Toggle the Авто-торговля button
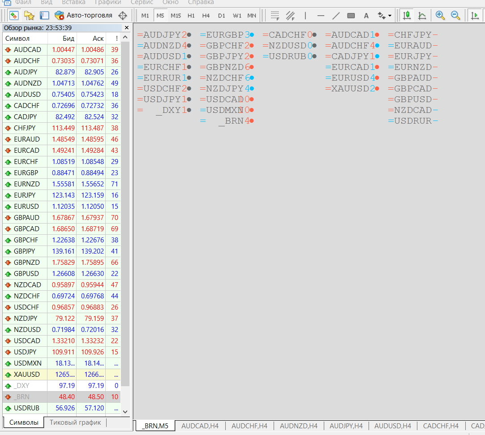485x435 pixels. pos(83,16)
